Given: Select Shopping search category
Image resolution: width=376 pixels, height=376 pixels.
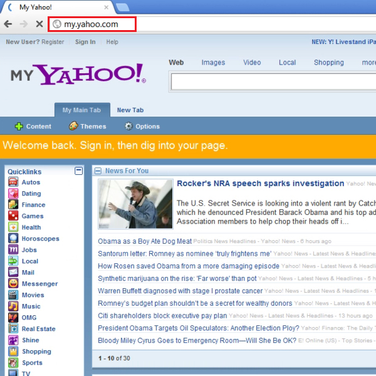Looking at the screenshot, I should [x=329, y=62].
